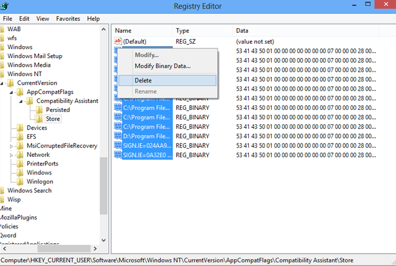396x266 pixels.
Task: Click the Store folder icon in tree
Action: [x=40, y=119]
